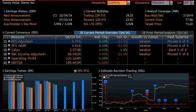Click the Standard consensus field
The image size is (196, 112).
click(x=160, y=3)
